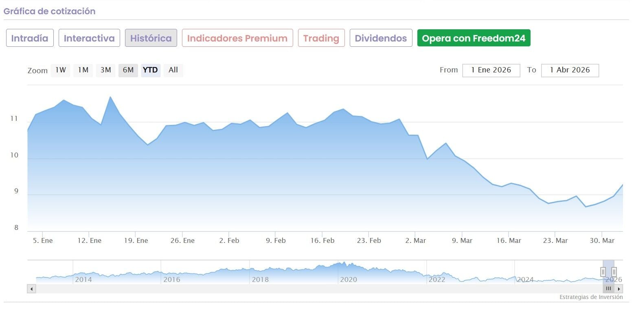636x310 pixels.
Task: Set zoom range to 3M
Action: click(105, 70)
